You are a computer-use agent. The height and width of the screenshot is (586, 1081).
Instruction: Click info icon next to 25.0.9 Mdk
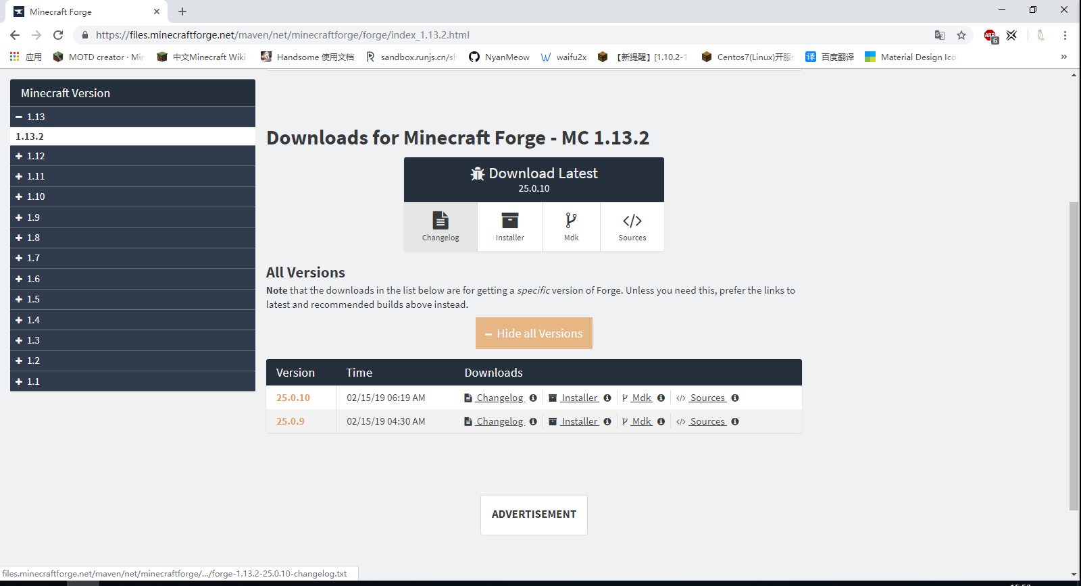coord(661,422)
